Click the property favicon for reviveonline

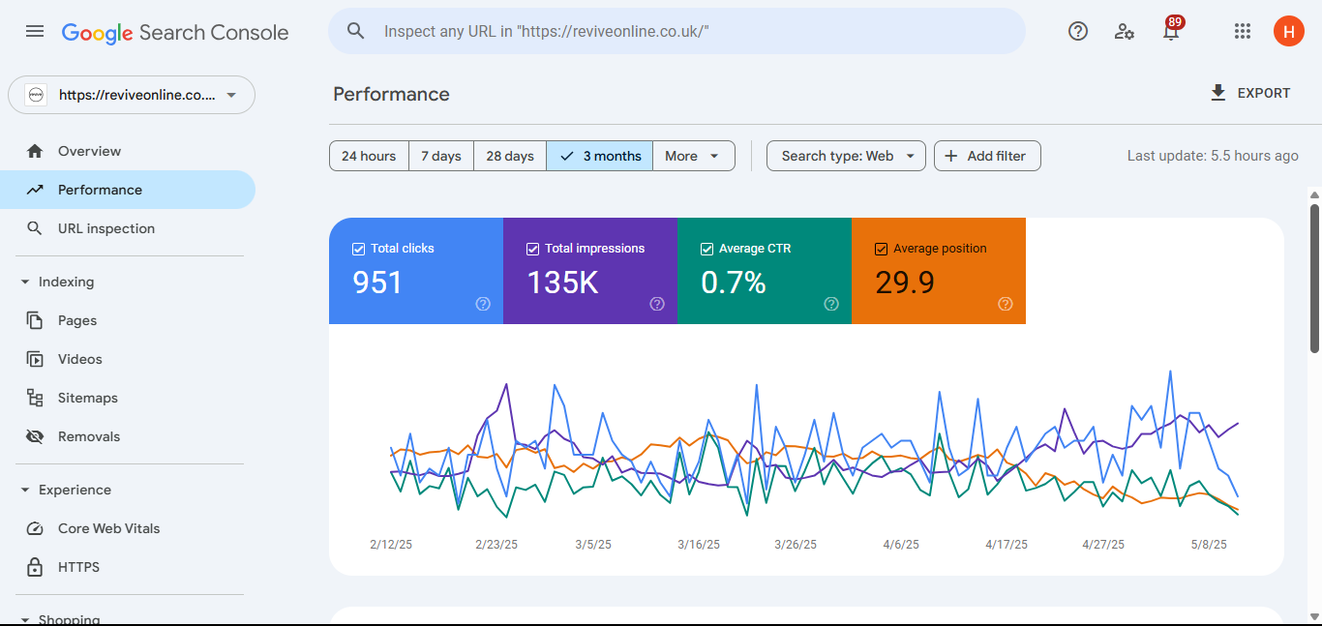(x=36, y=95)
